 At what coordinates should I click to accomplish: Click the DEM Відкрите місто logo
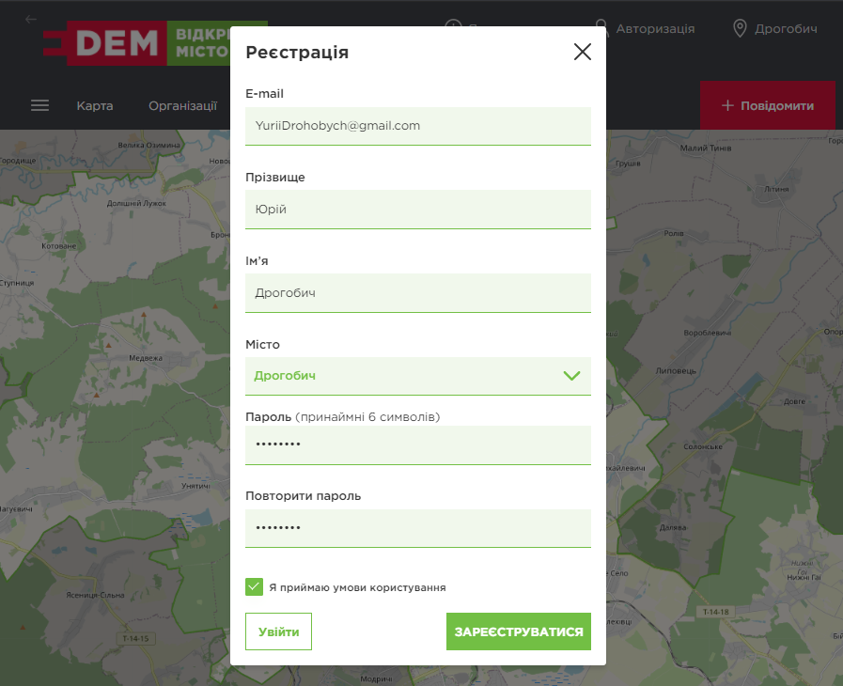tap(155, 43)
